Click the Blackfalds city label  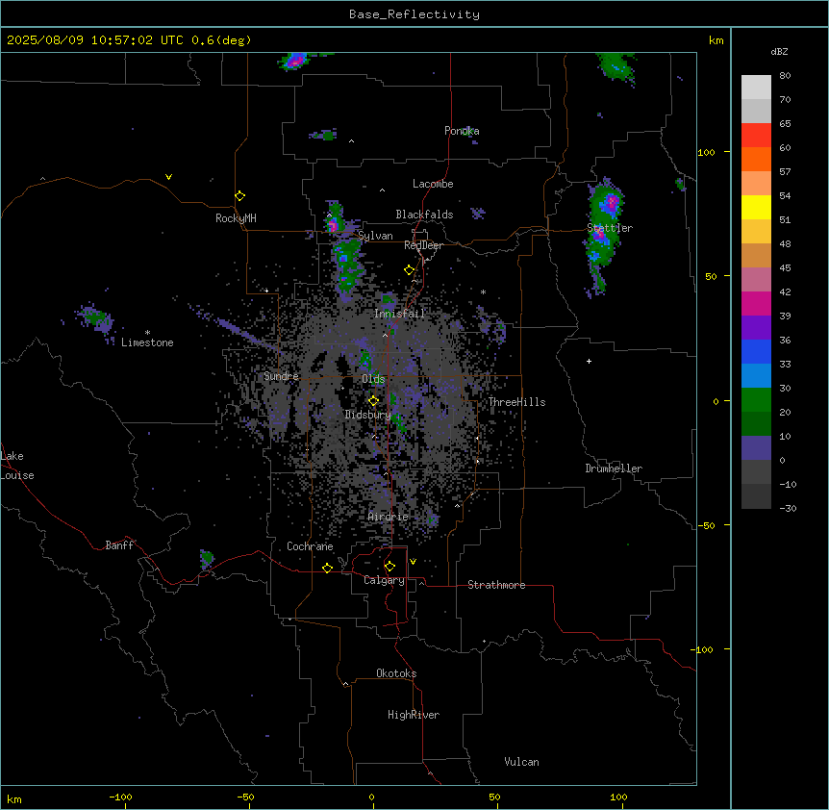tap(424, 215)
